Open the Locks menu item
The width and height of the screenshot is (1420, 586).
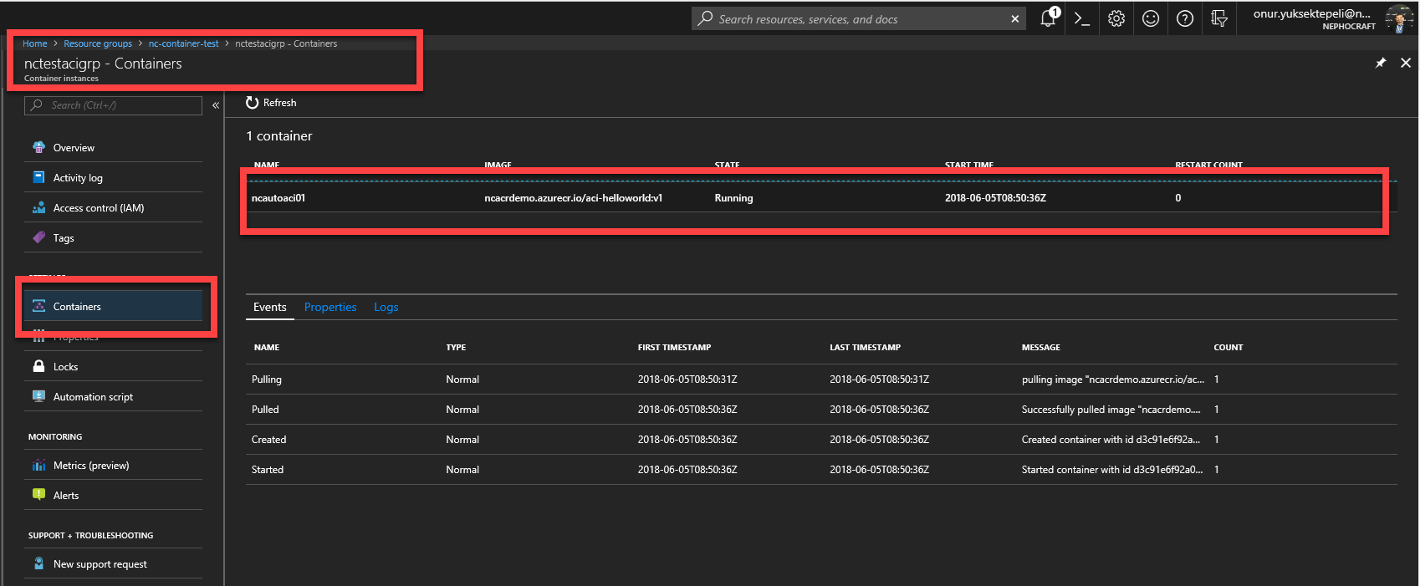114,366
